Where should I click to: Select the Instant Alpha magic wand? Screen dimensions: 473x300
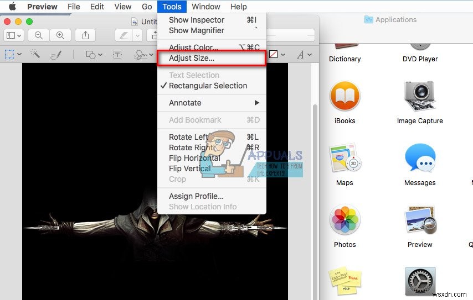35,54
